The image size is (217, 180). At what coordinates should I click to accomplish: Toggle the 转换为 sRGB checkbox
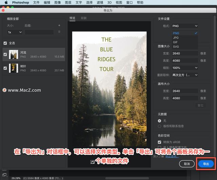[160, 142]
